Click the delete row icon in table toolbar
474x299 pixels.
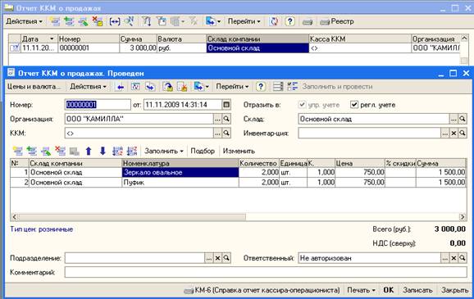pyautogui.click(x=60, y=151)
